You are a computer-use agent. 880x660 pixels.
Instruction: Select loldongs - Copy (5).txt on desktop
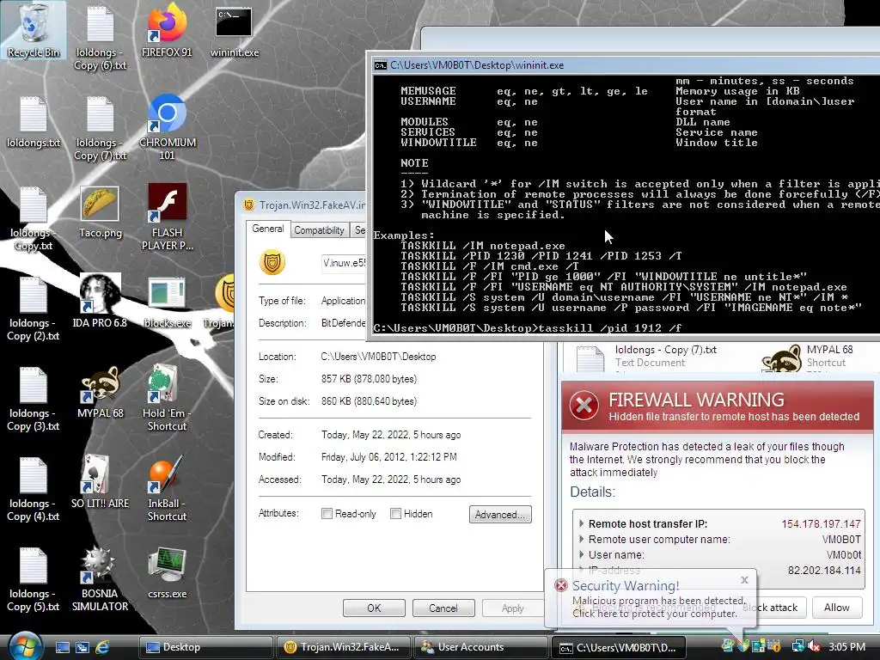(x=34, y=578)
